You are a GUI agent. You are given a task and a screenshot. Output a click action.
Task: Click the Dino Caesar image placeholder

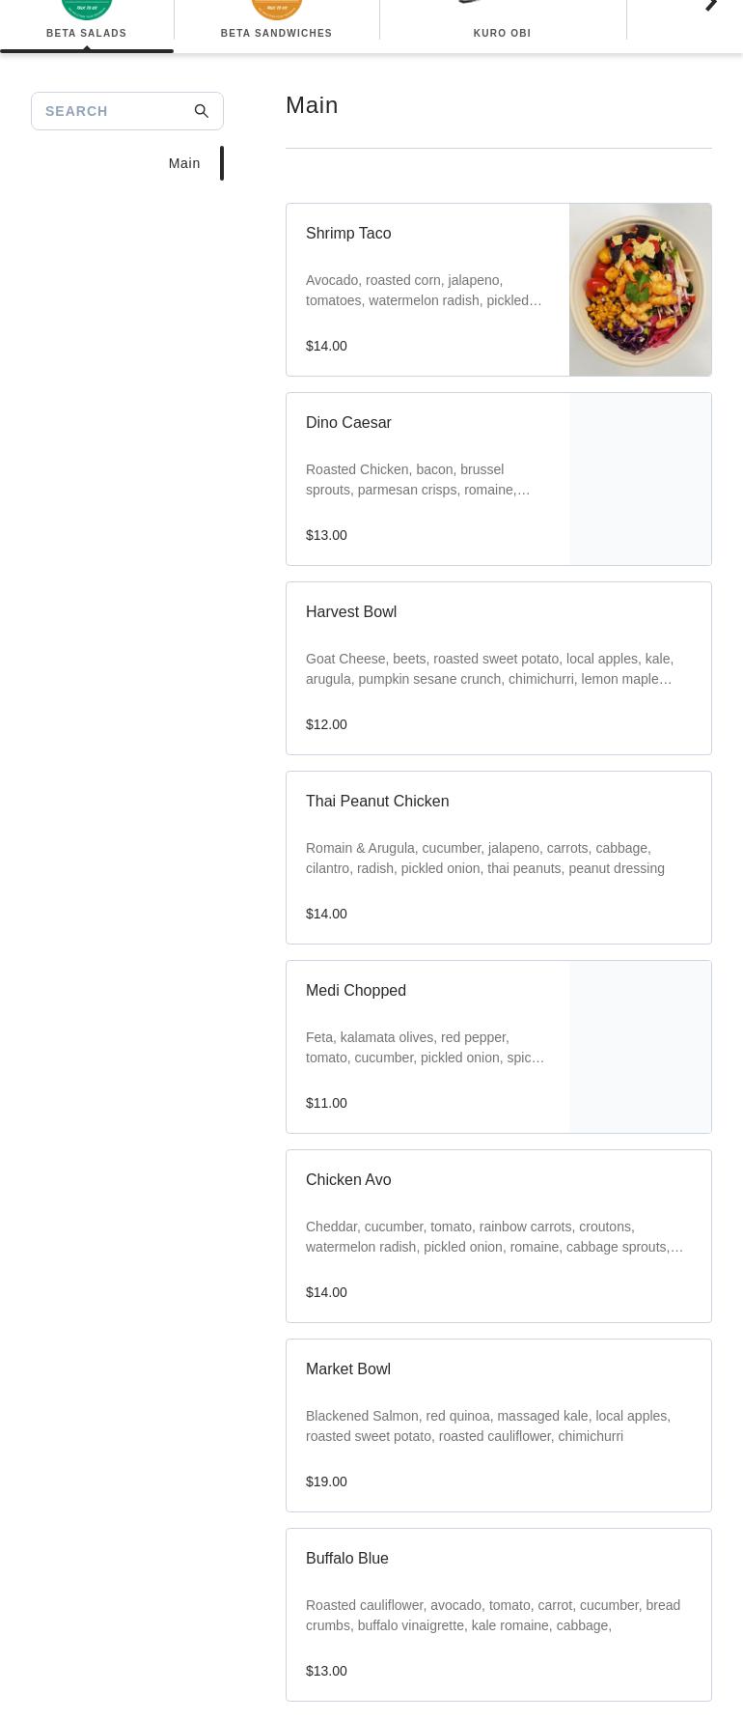tap(640, 479)
